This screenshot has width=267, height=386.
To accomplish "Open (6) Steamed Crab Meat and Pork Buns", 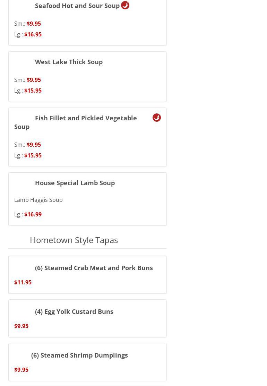I will coord(94,268).
